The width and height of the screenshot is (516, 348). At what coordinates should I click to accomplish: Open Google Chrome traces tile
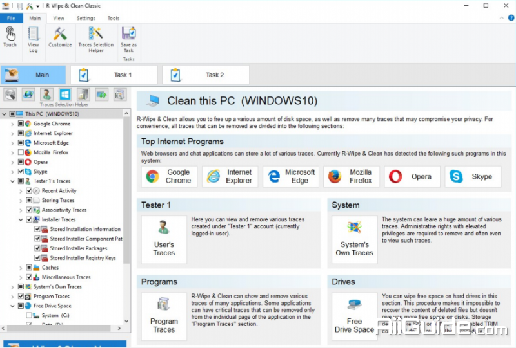(x=169, y=177)
